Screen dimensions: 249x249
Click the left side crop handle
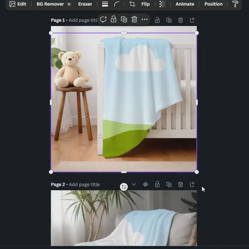tap(51, 102)
